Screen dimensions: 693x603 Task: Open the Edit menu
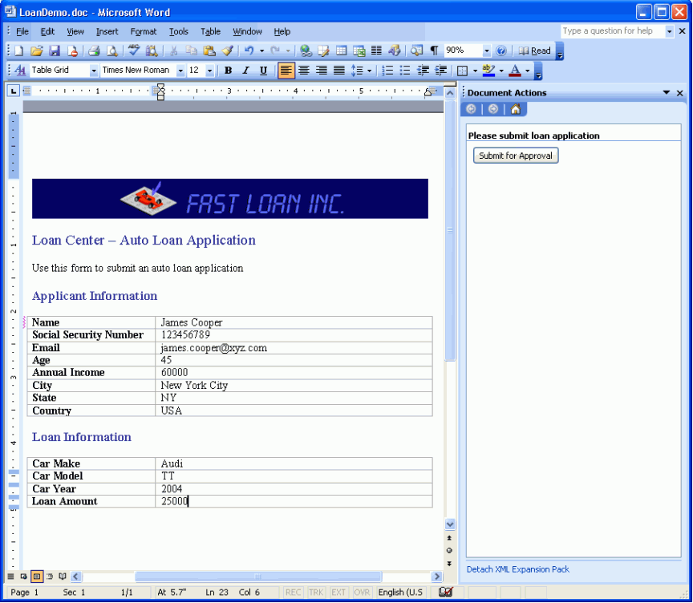[47, 31]
